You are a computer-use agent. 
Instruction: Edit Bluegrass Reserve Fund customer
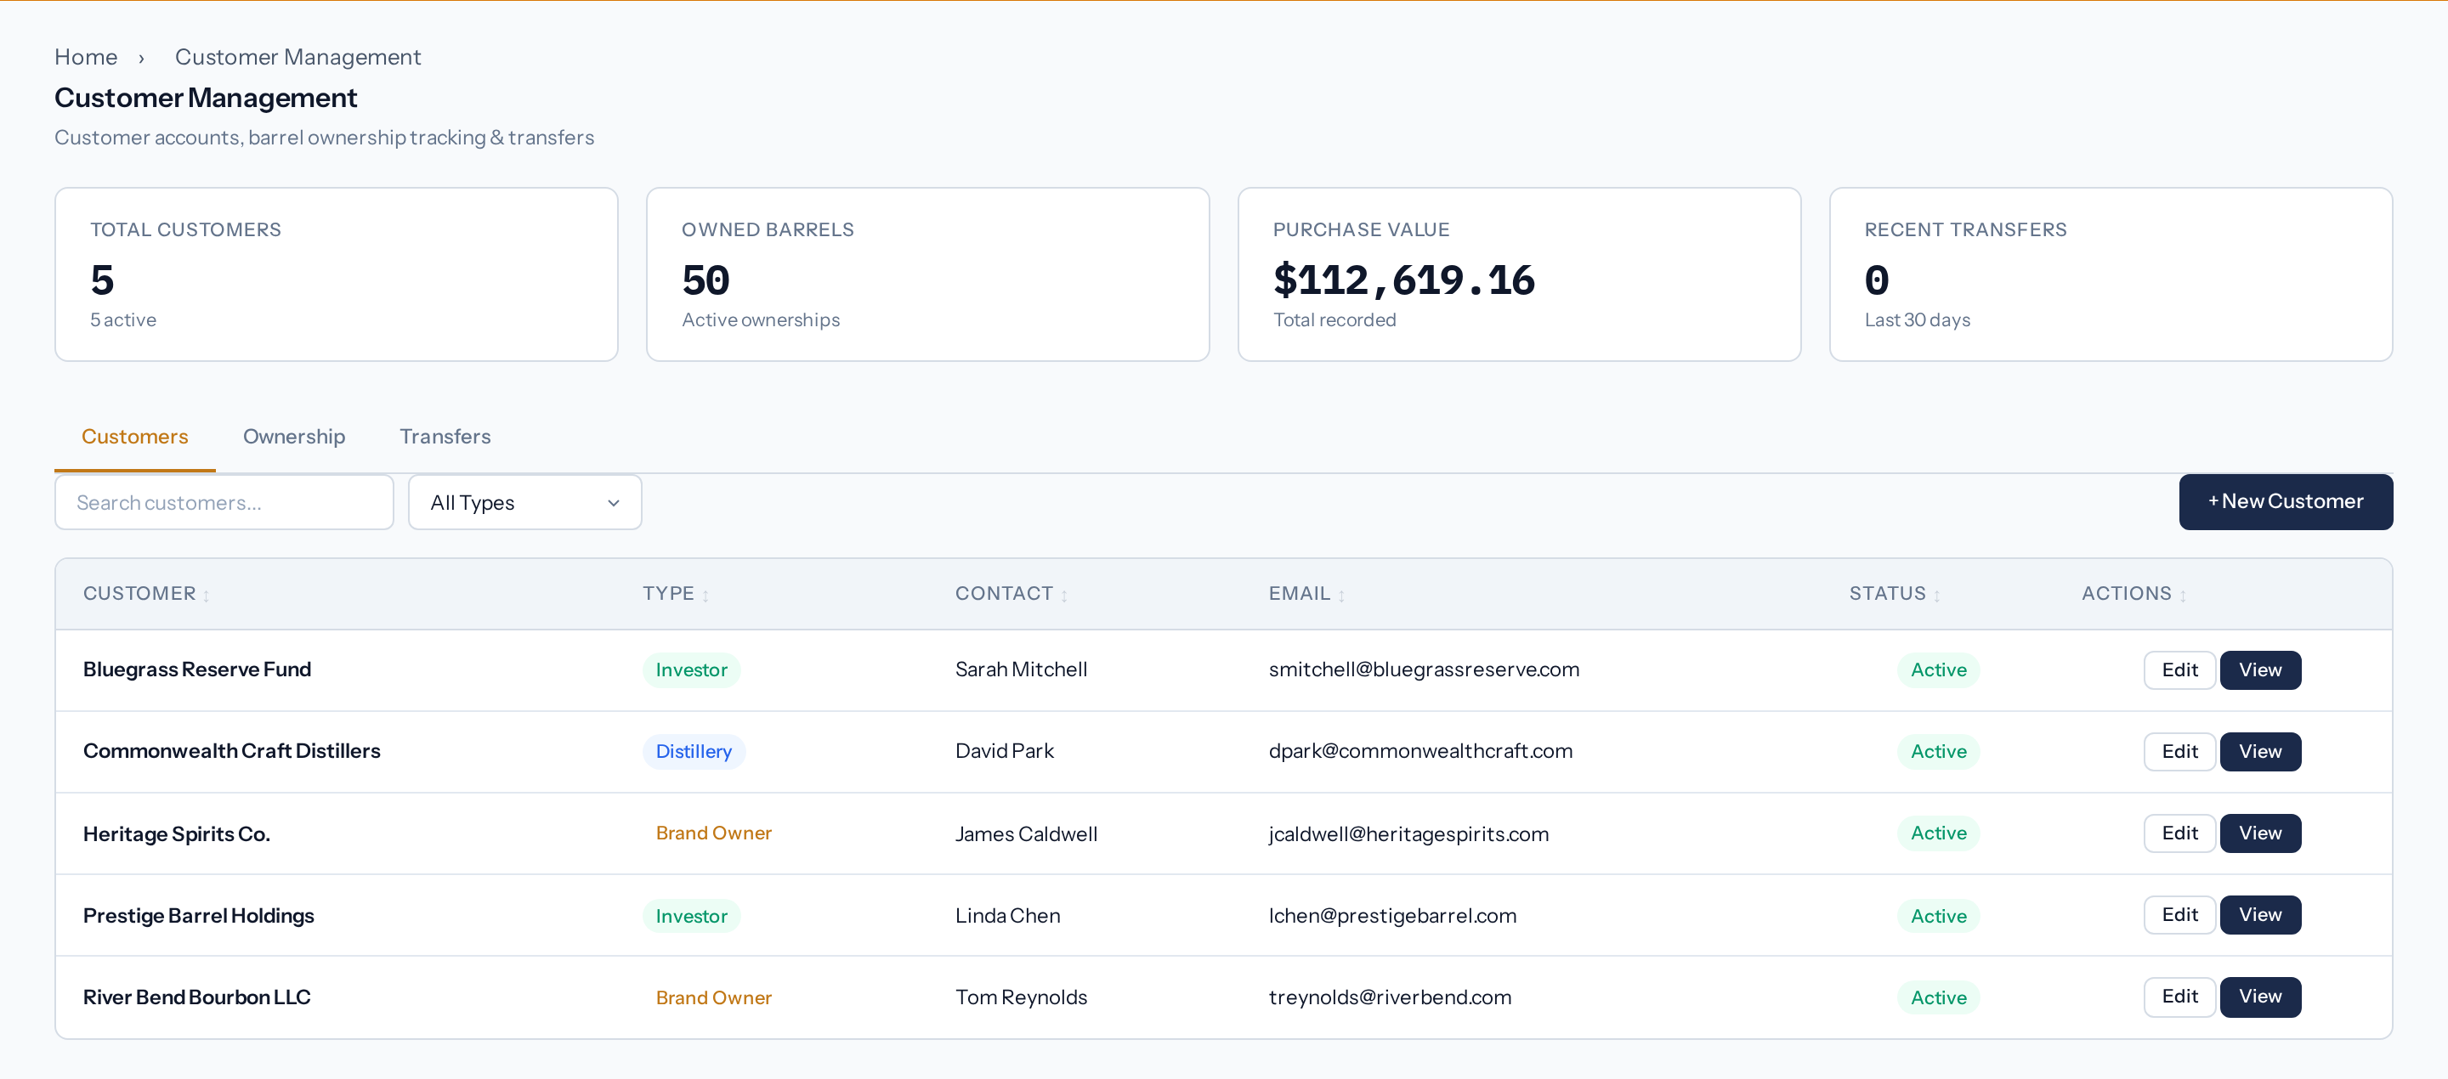[2179, 669]
